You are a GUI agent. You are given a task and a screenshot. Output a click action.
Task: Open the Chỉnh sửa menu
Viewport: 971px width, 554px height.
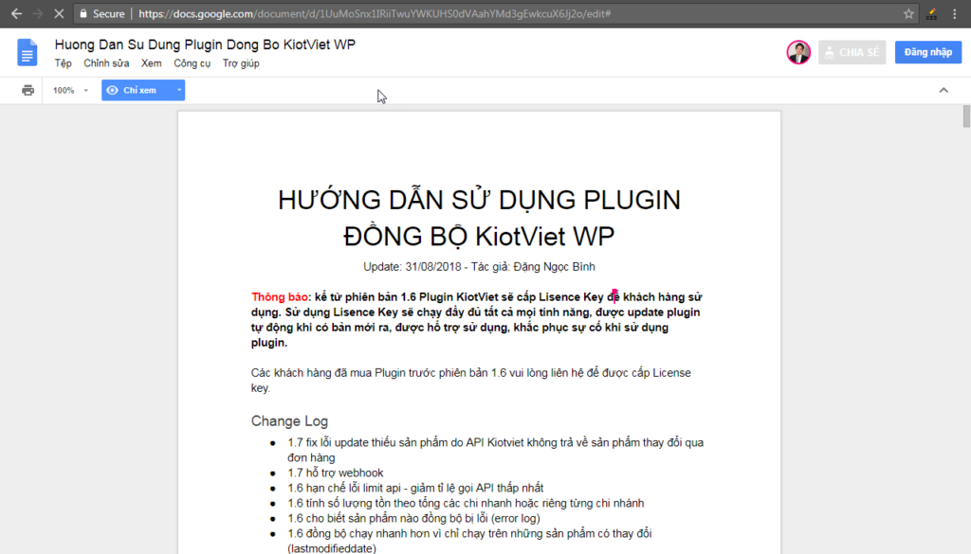pos(106,63)
